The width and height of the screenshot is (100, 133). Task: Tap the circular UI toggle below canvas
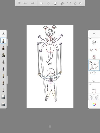click(50, 127)
